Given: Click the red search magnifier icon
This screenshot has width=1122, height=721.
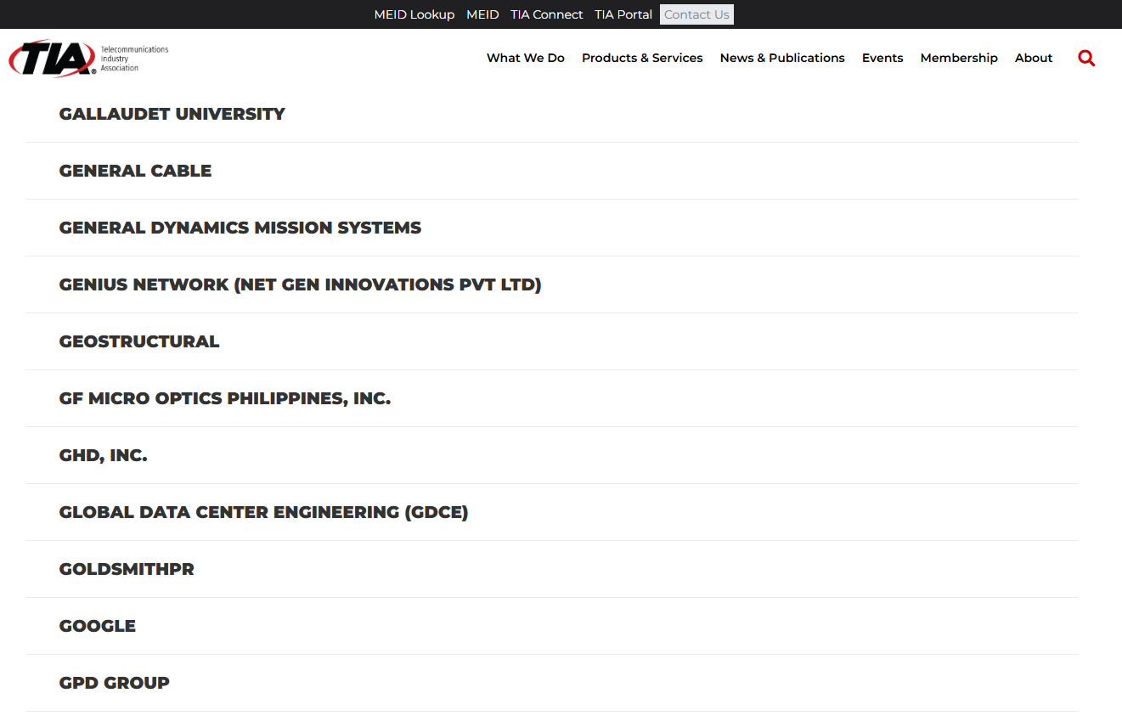Looking at the screenshot, I should [x=1086, y=58].
